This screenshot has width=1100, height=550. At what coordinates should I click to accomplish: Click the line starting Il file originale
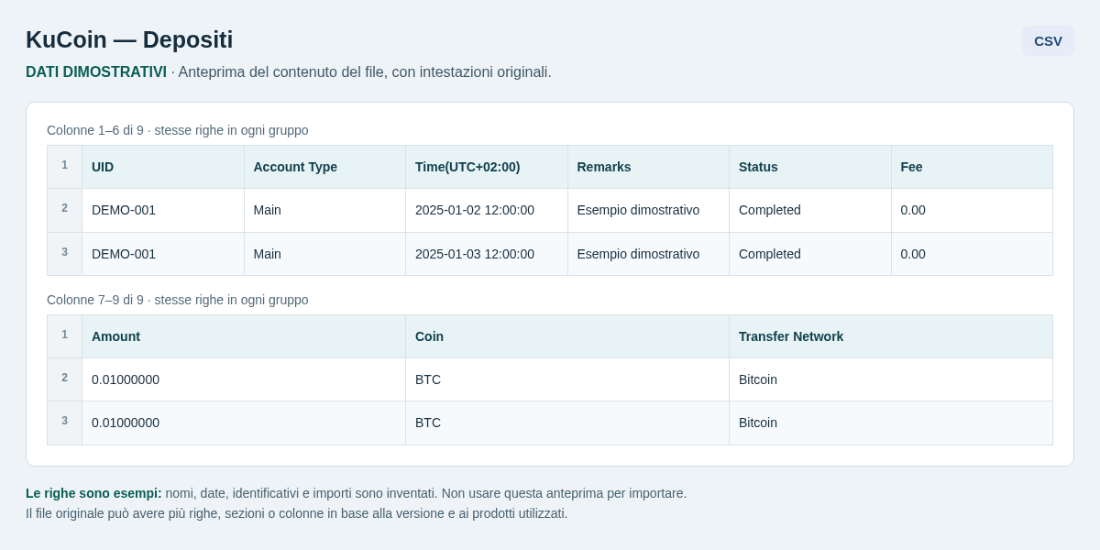pos(297,513)
